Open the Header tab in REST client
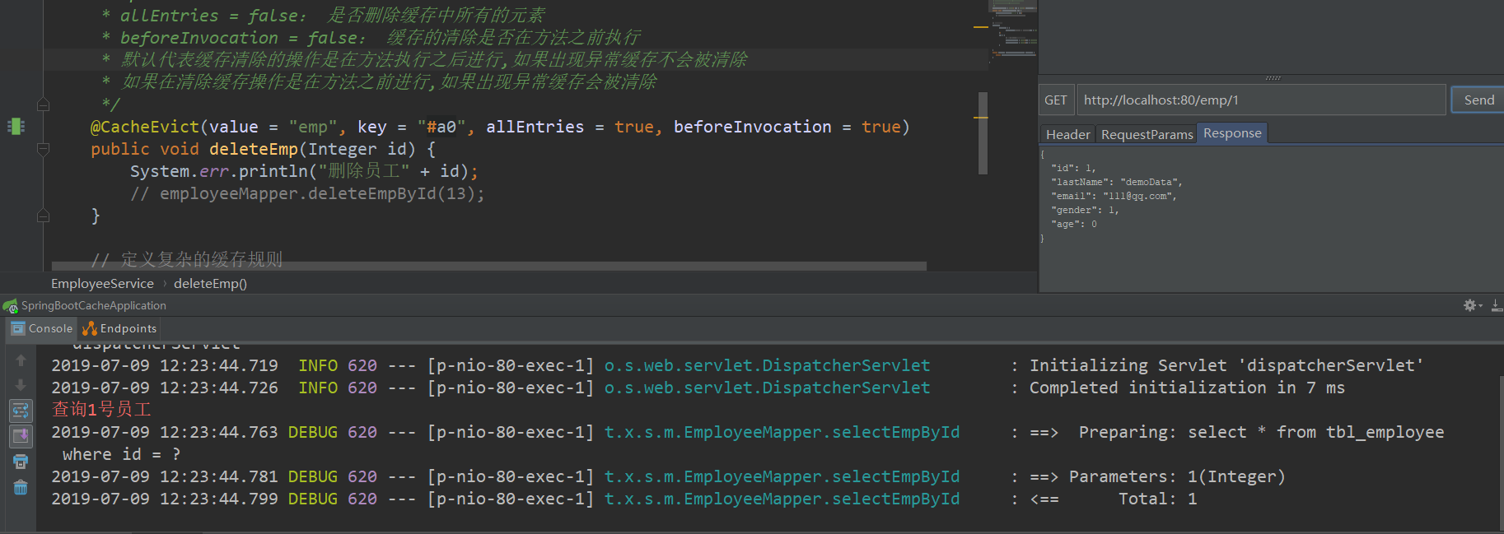Screen dimensions: 1504x534 tap(1067, 134)
